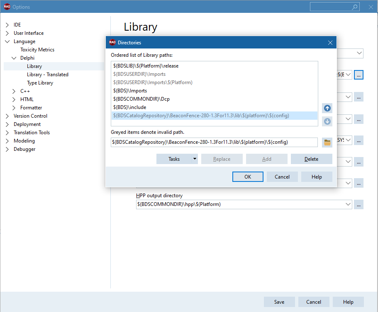Click the search magnifier icon in Options

(354, 7)
